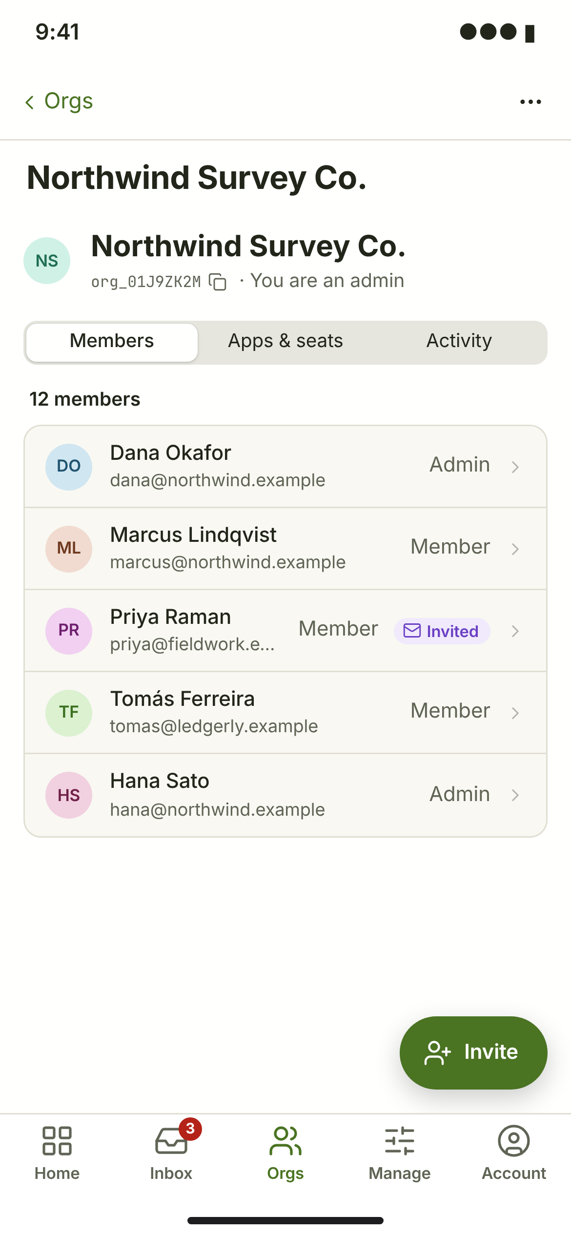Screen dimensions: 571x1236
Task: Open Dana Okafor's chevron arrow
Action: pyautogui.click(x=515, y=467)
